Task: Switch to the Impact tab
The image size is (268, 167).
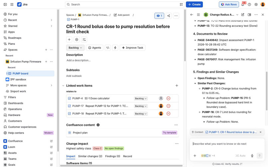Action: (x=70, y=156)
